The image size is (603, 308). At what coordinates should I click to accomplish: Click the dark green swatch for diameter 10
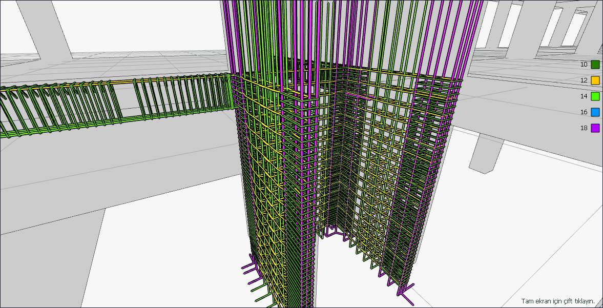click(595, 65)
